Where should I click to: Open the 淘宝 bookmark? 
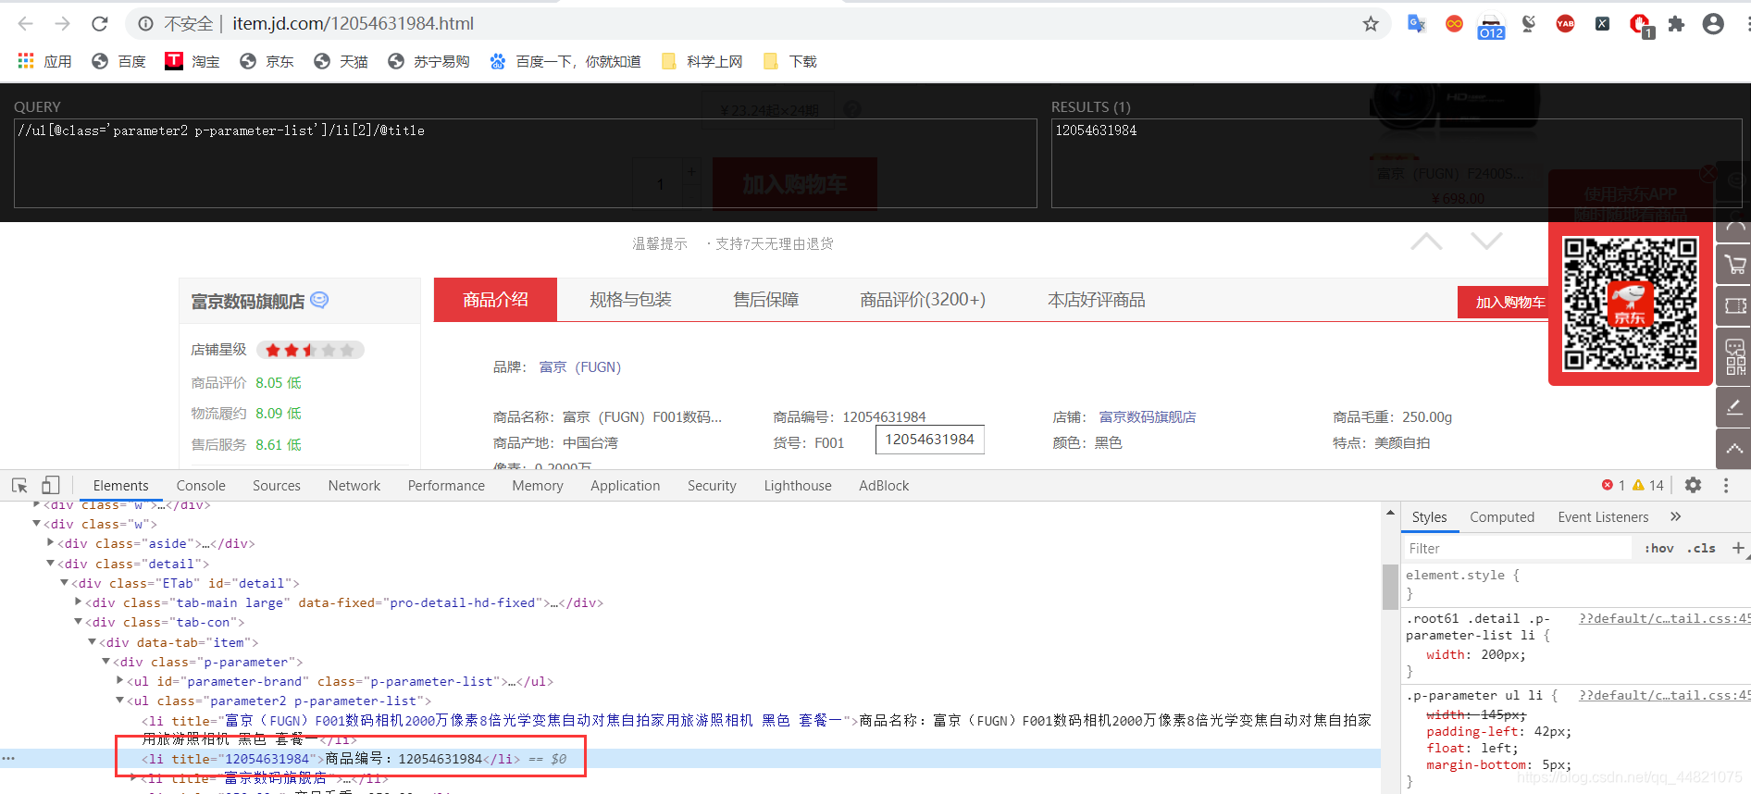pyautogui.click(x=192, y=61)
